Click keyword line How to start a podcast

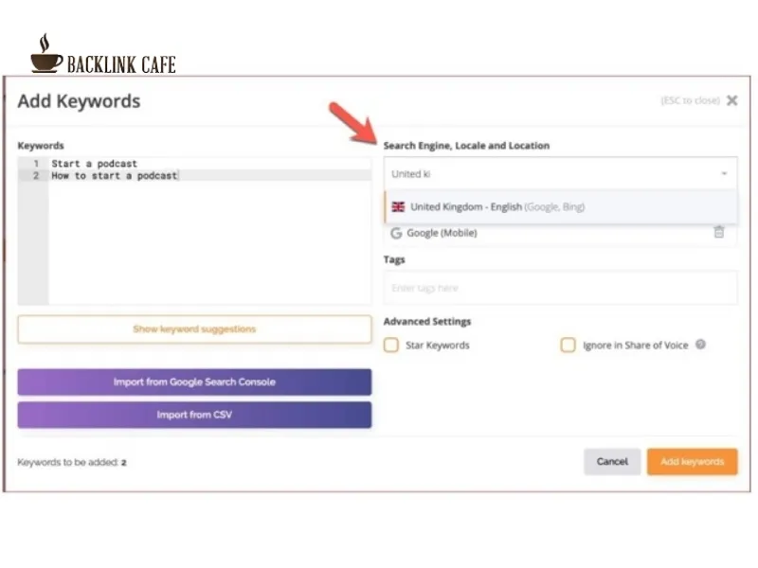click(x=115, y=176)
